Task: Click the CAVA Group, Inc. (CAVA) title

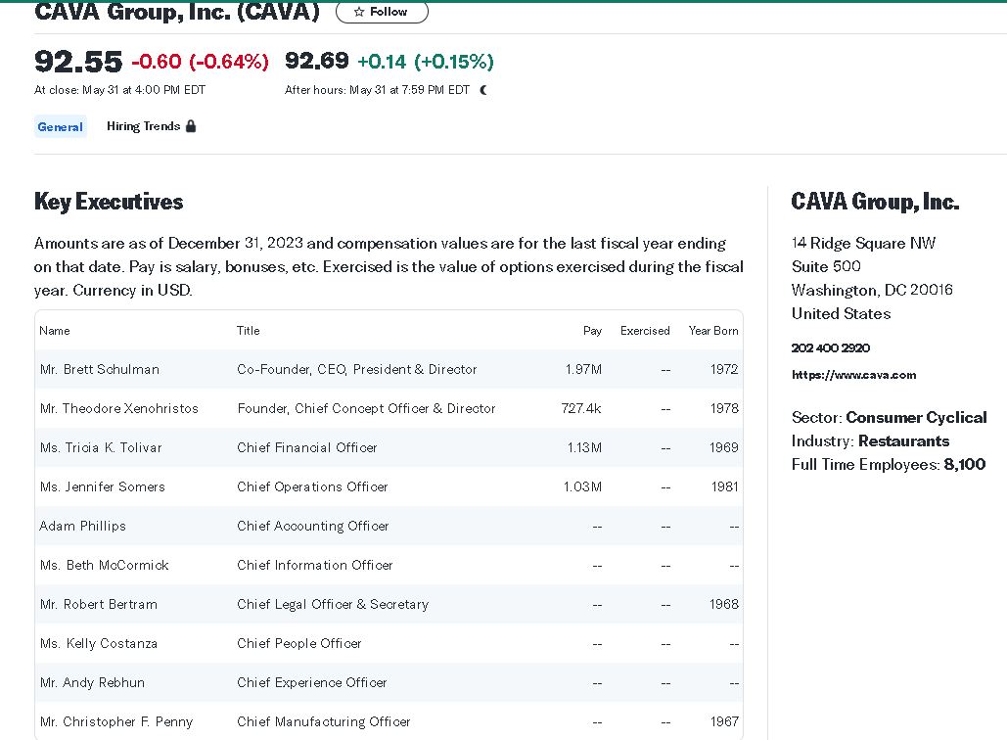Action: click(177, 12)
